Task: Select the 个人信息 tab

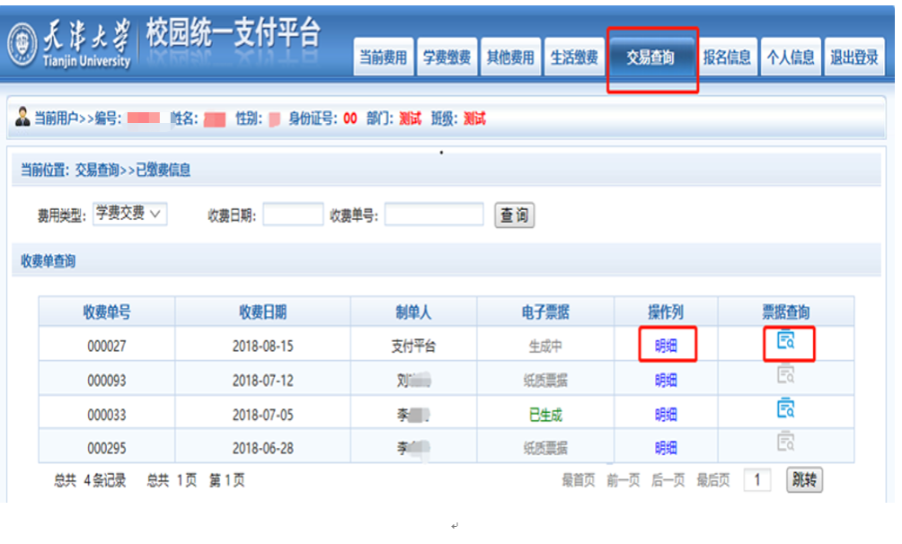Action: 791,57
